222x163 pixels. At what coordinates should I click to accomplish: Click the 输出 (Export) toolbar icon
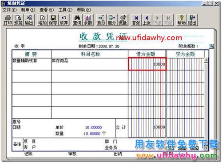(29, 20)
